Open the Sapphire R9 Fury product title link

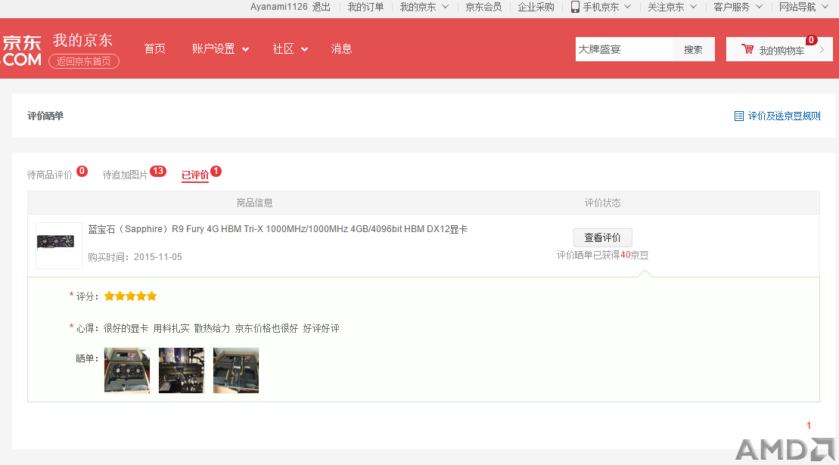pyautogui.click(x=278, y=229)
